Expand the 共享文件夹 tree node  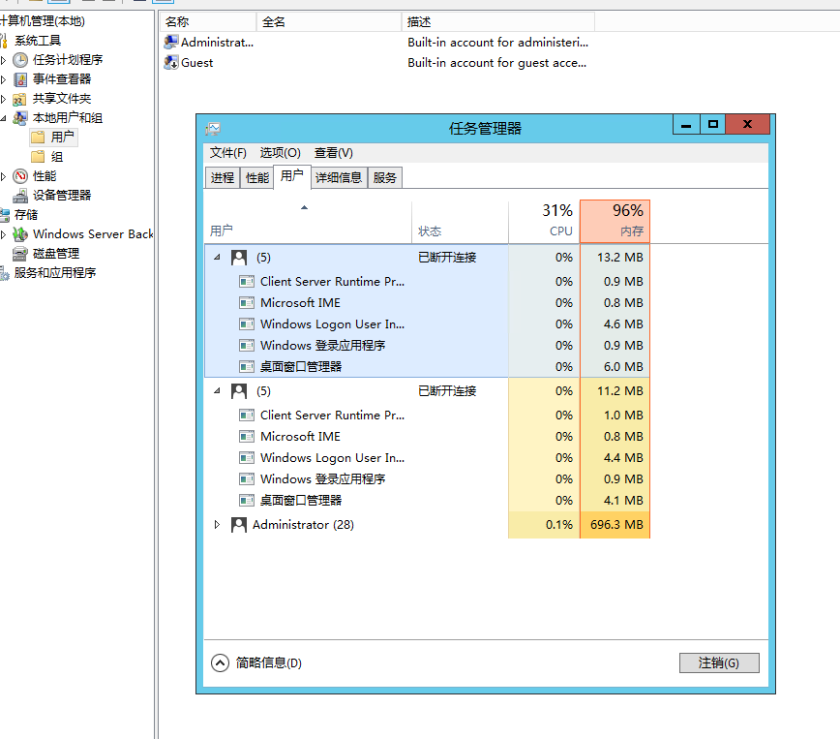[x=3, y=99]
